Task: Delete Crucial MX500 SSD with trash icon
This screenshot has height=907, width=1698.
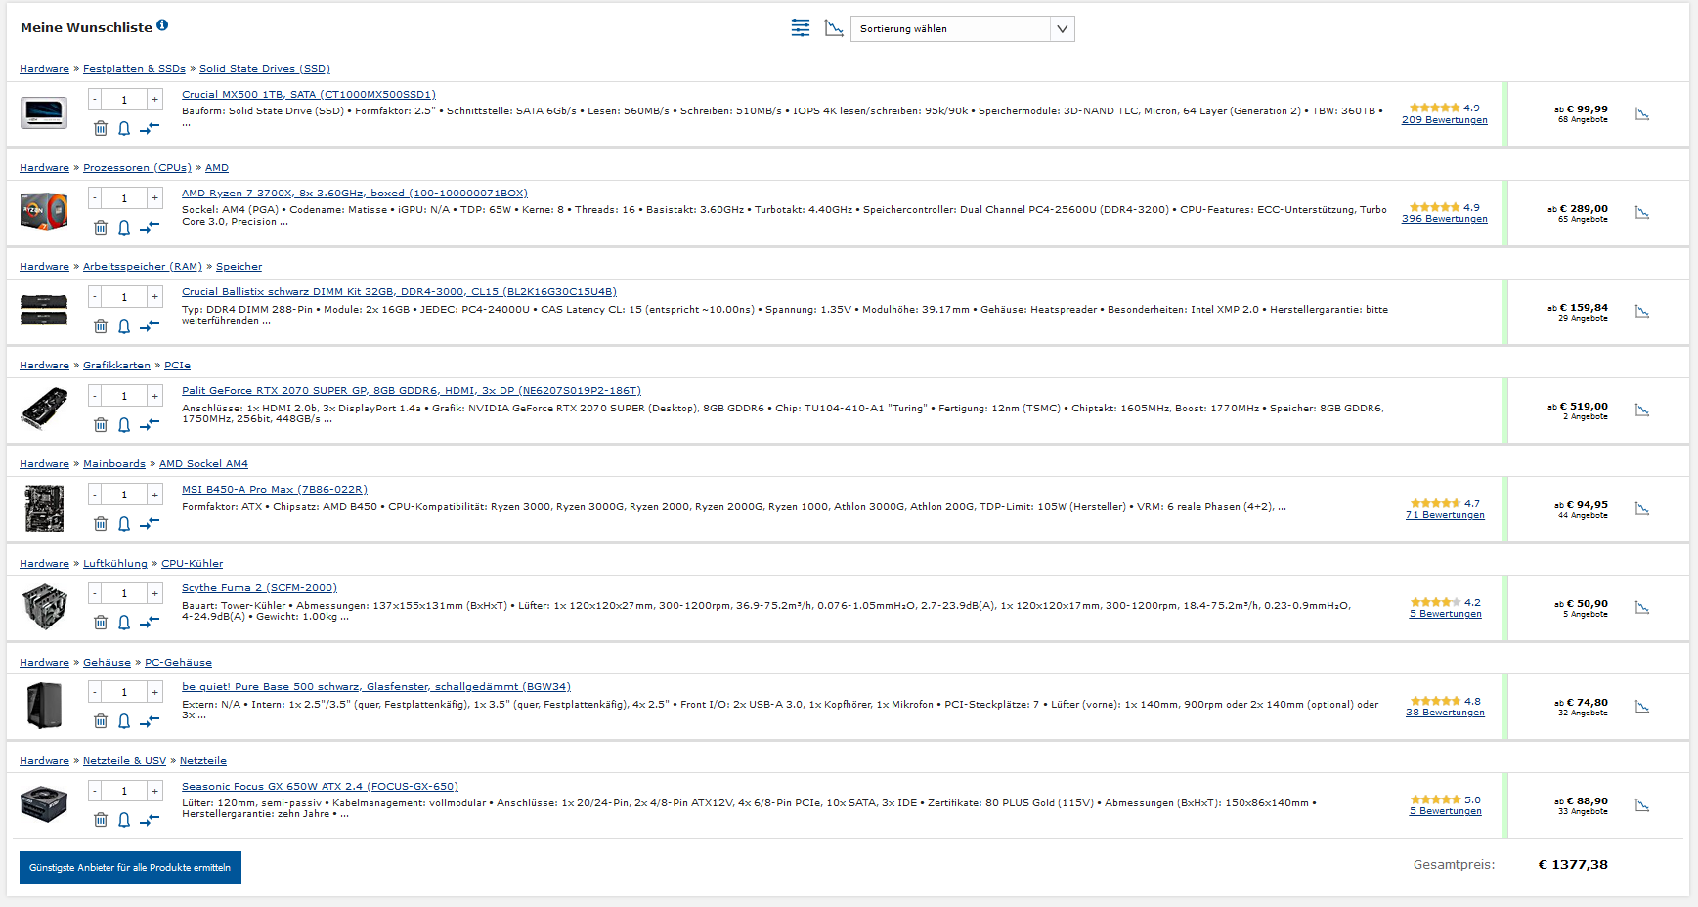Action: click(x=101, y=128)
